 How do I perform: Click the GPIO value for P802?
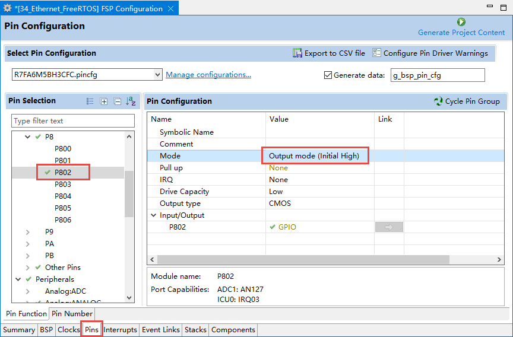(287, 227)
